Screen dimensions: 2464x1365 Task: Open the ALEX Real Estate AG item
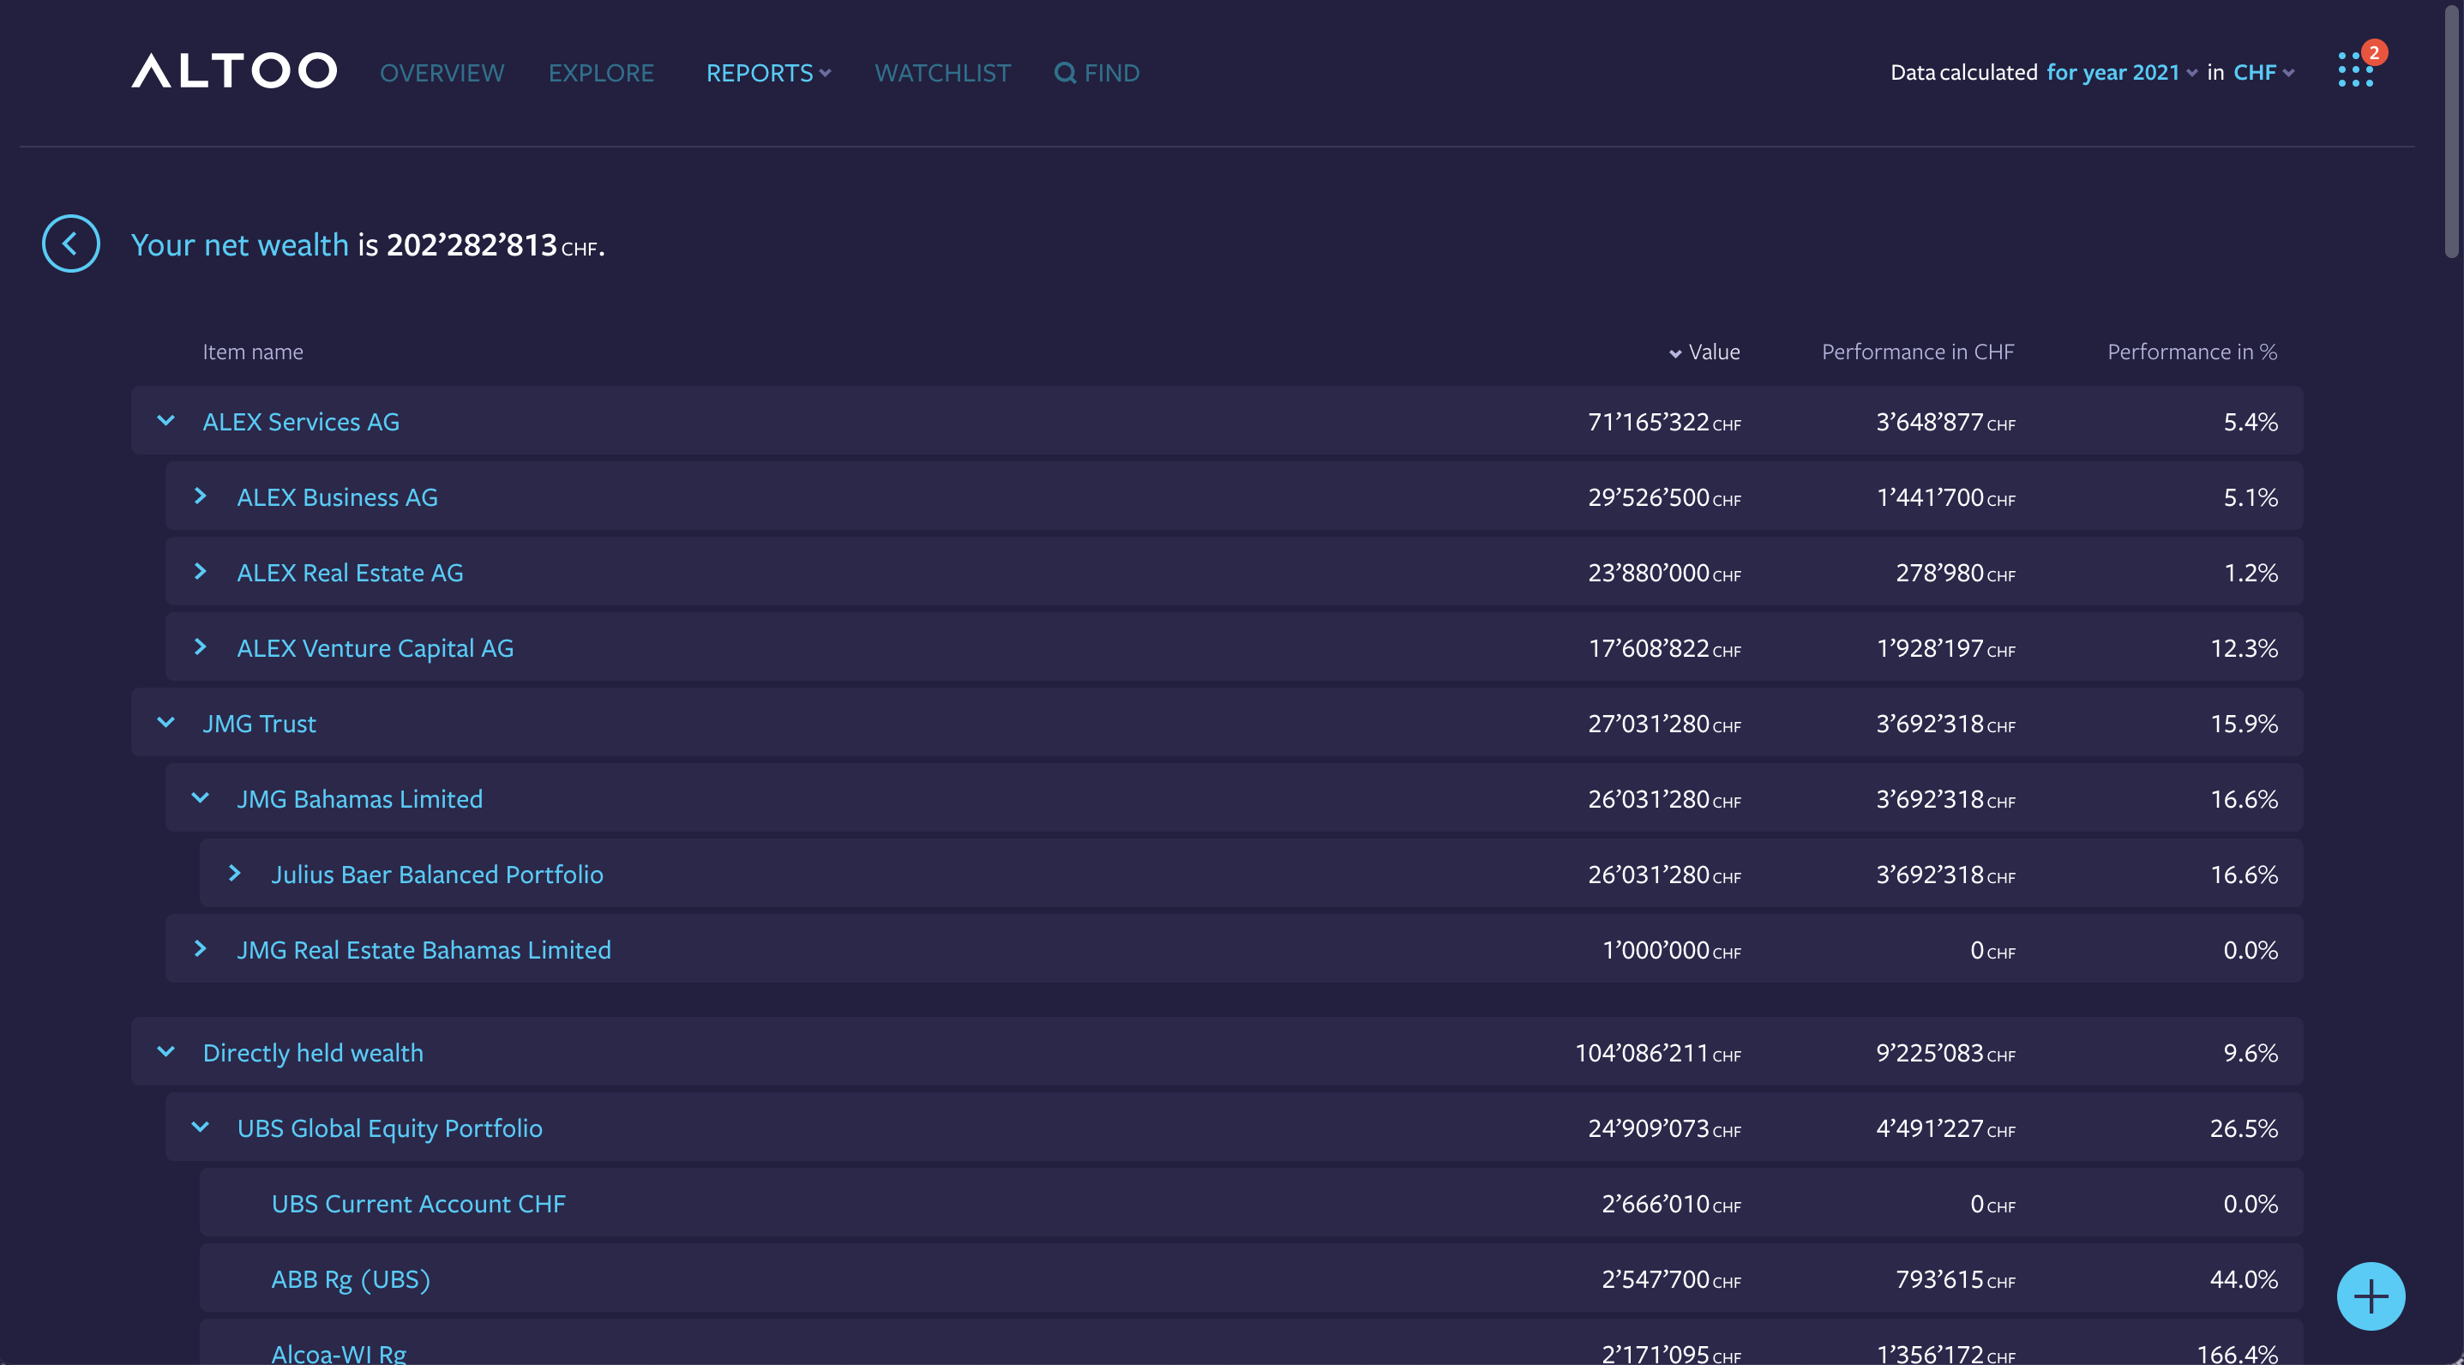350,573
